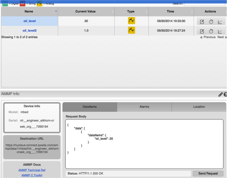
Task: Open the oil_level2 data item link
Action: pos(29,31)
